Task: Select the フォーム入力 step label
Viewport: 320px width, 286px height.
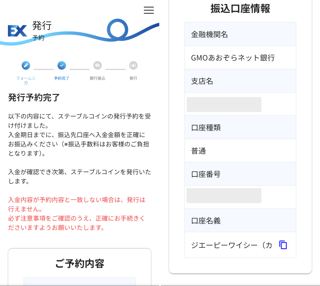Action: 26,81
